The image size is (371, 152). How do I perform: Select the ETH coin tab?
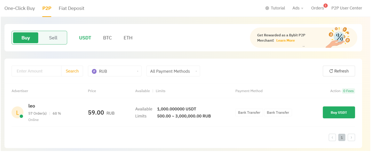128,38
